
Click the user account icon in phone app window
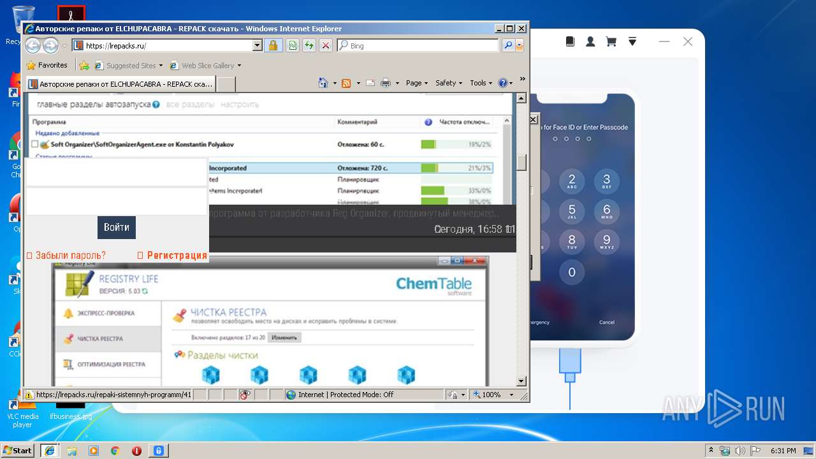pyautogui.click(x=590, y=41)
